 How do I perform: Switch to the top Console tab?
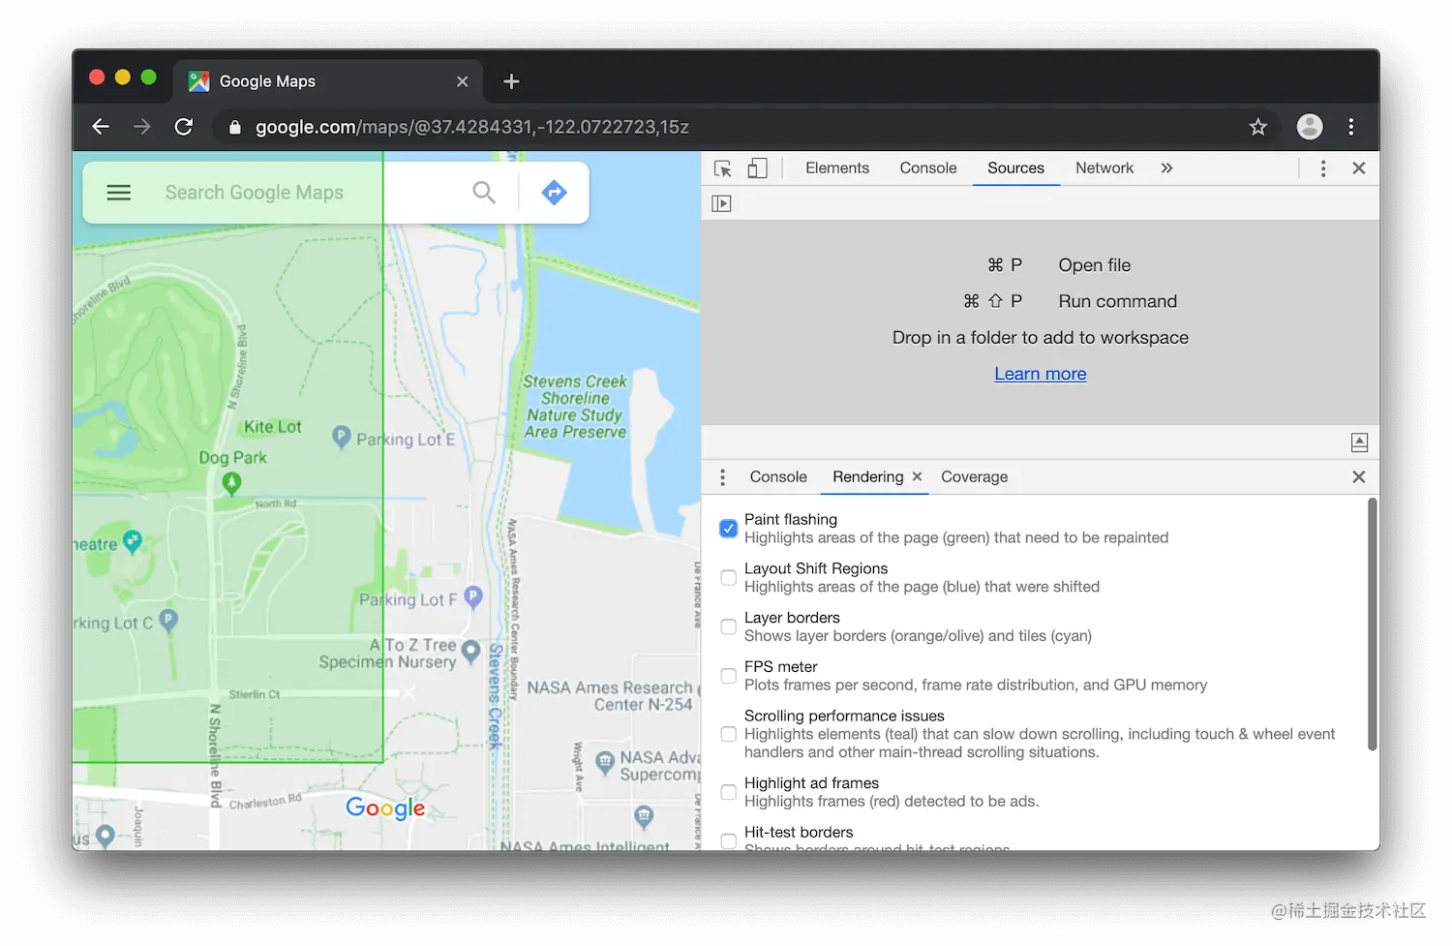pyautogui.click(x=928, y=168)
